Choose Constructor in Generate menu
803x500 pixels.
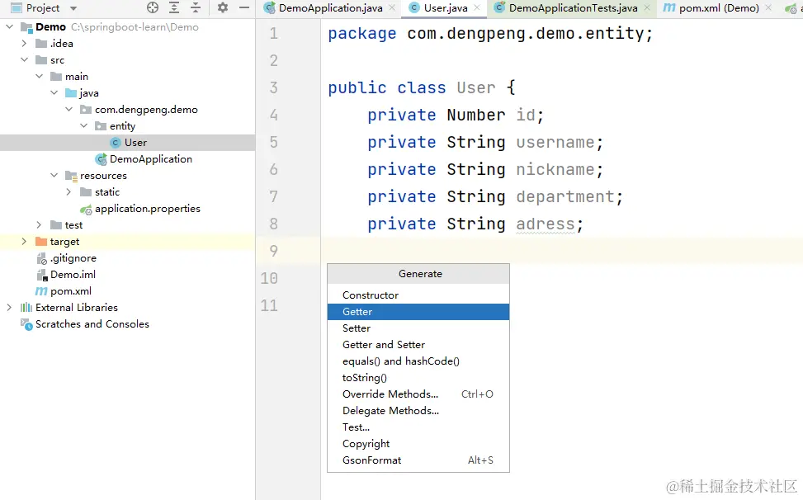point(418,295)
